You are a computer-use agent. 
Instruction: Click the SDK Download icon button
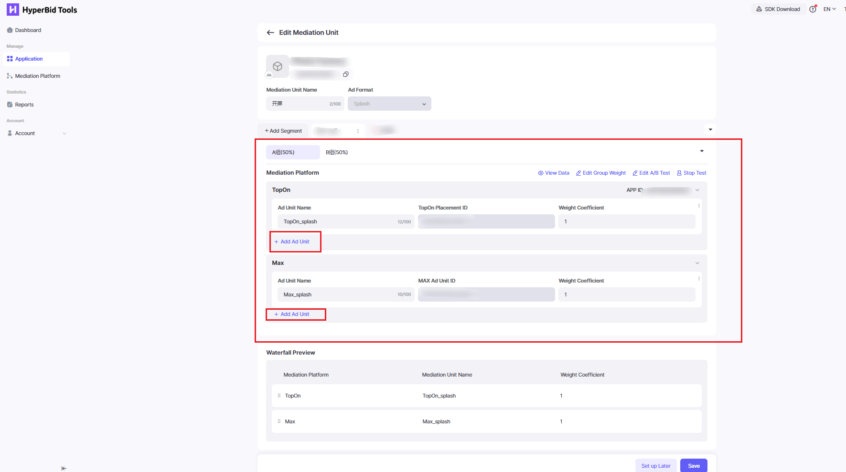(x=778, y=9)
